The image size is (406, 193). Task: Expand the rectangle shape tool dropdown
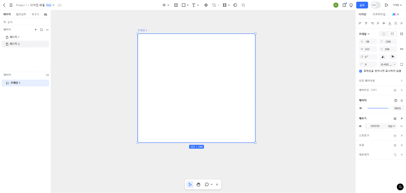coord(188,5)
